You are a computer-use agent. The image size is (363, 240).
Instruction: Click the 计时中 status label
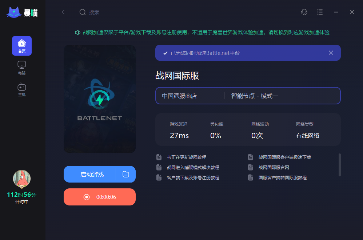click(22, 202)
